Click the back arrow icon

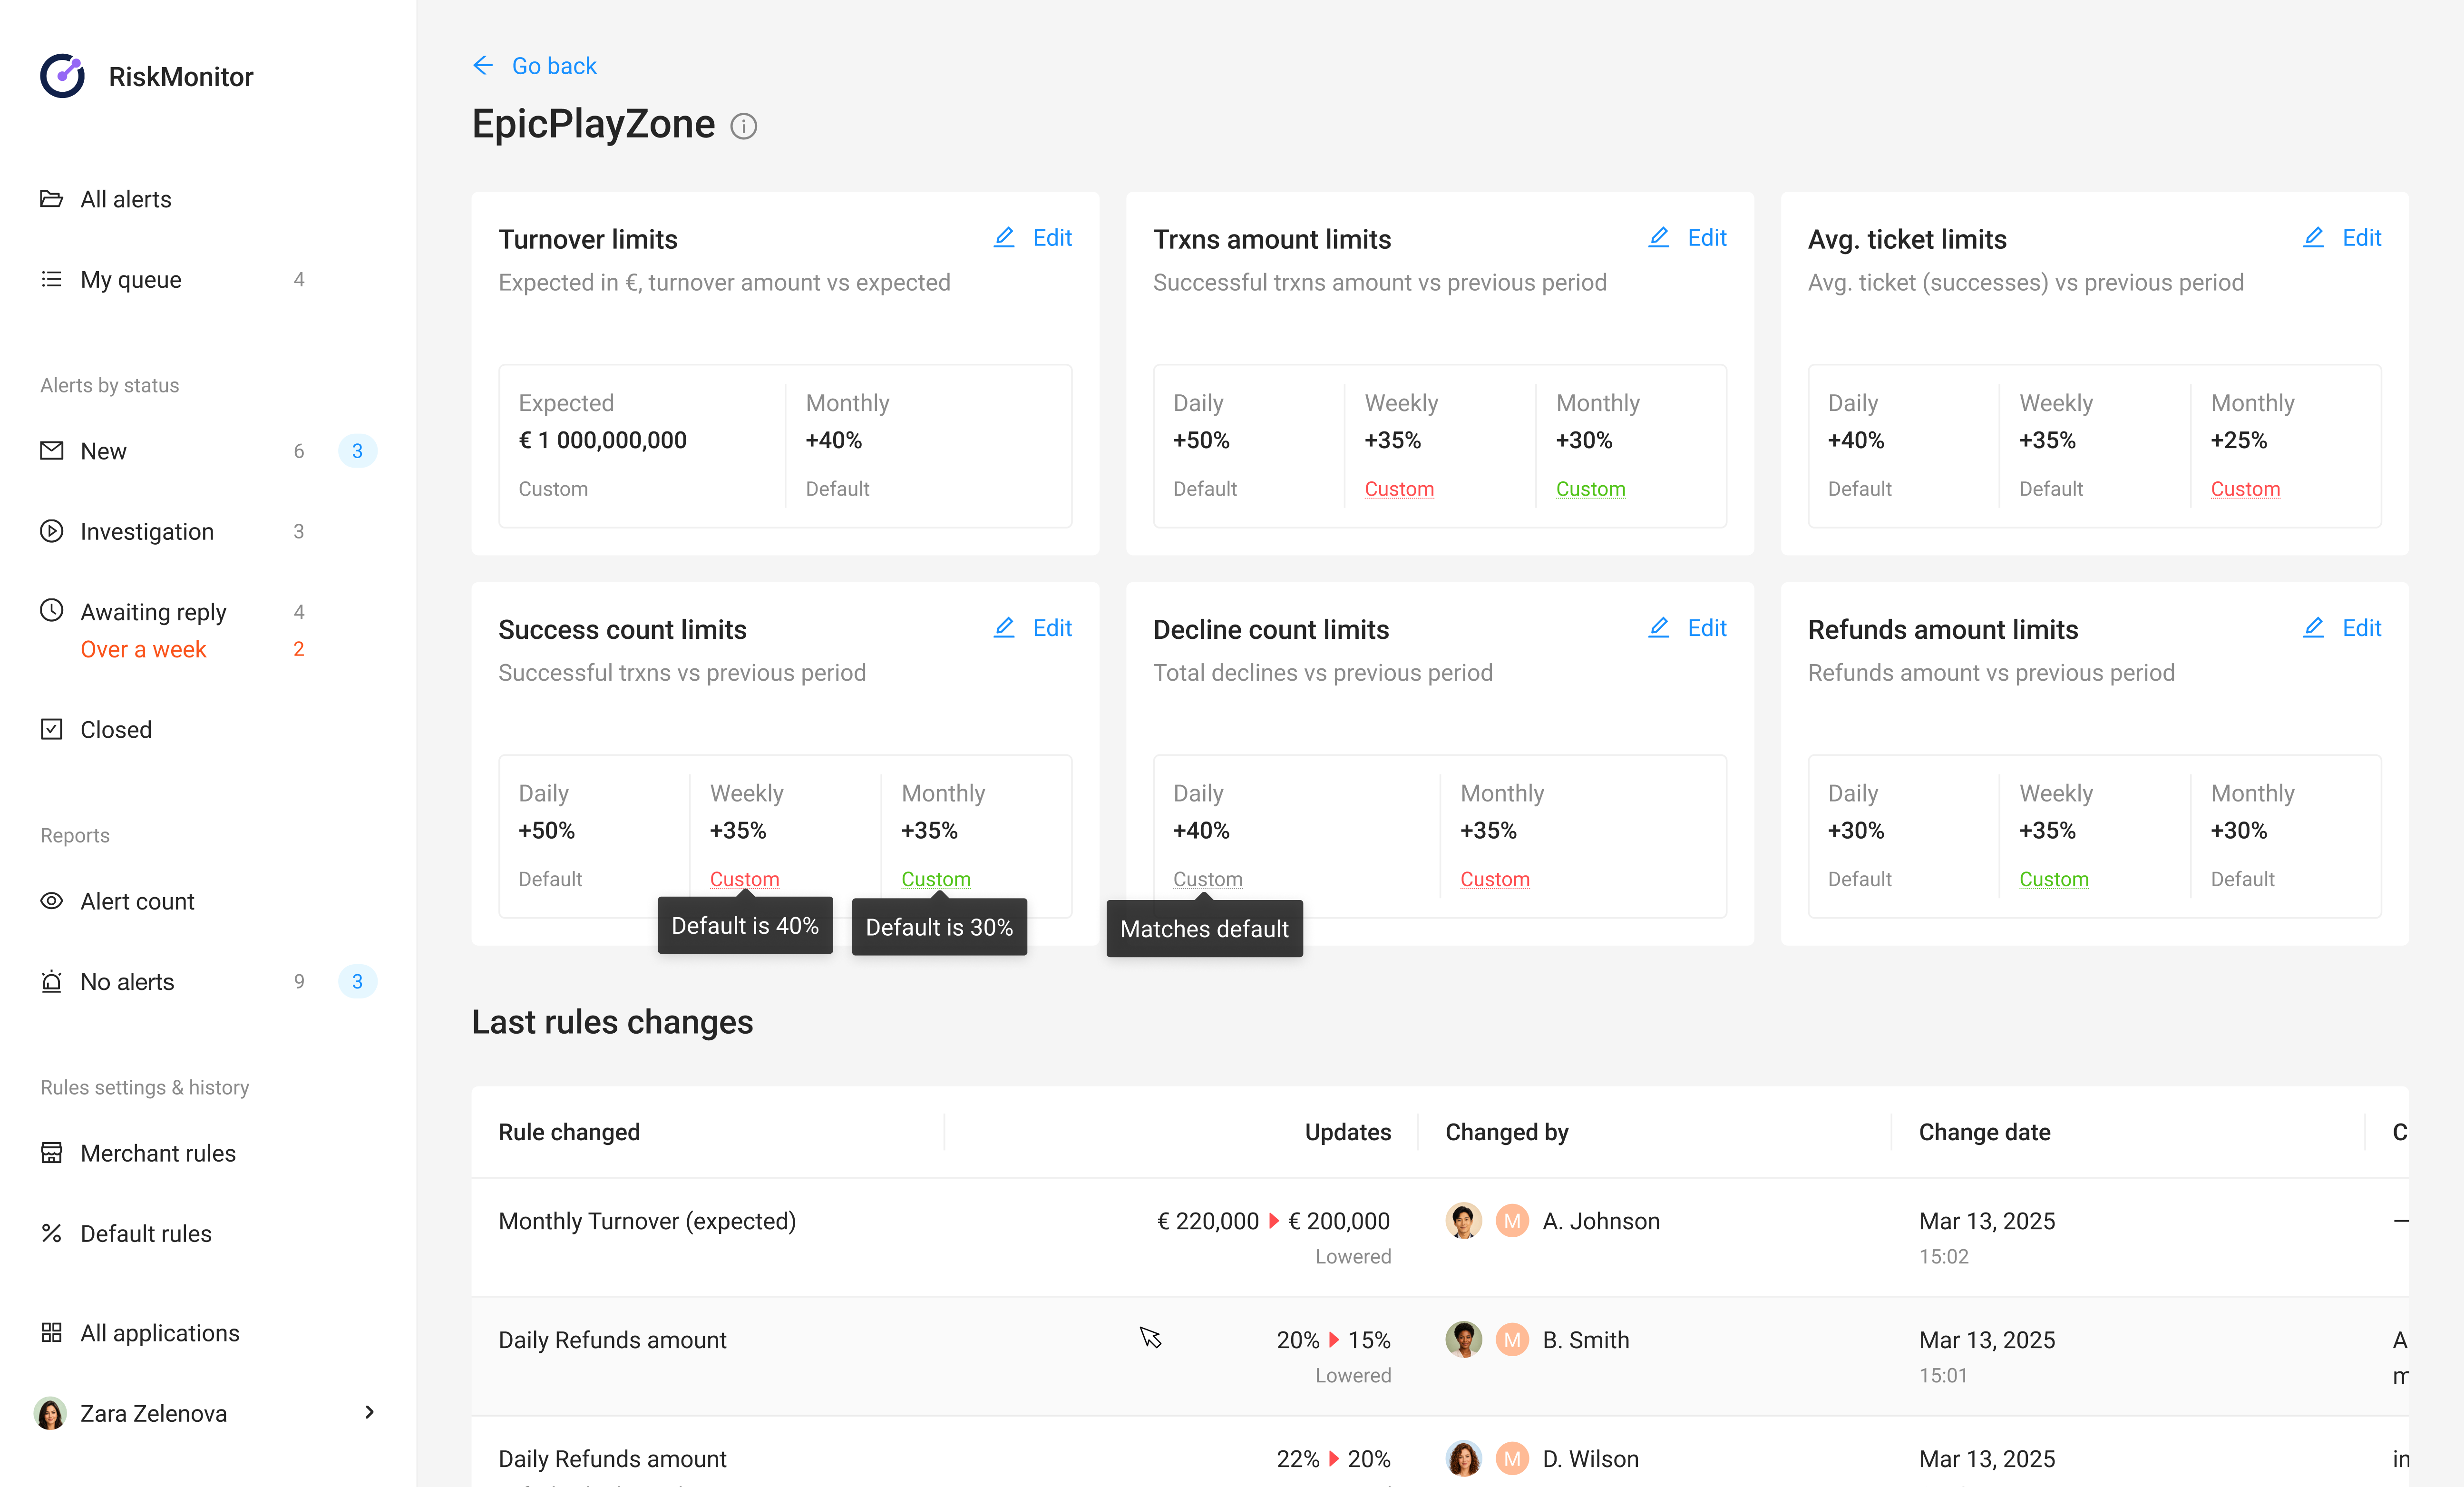click(x=483, y=66)
